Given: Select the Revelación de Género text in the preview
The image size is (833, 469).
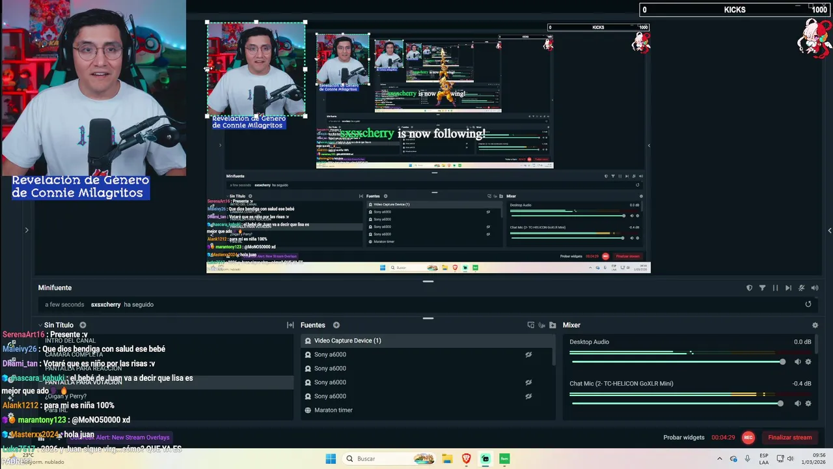Looking at the screenshot, I should pyautogui.click(x=249, y=122).
